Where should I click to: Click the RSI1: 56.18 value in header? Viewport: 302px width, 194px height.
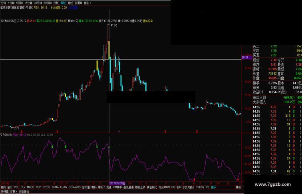coord(41,8)
